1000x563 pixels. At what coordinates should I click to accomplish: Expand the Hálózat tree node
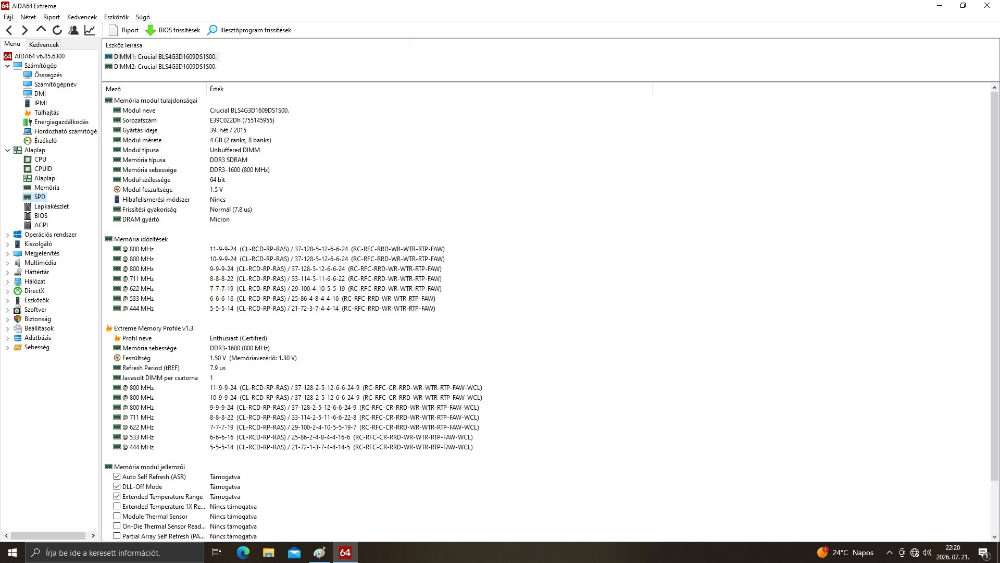tap(7, 282)
